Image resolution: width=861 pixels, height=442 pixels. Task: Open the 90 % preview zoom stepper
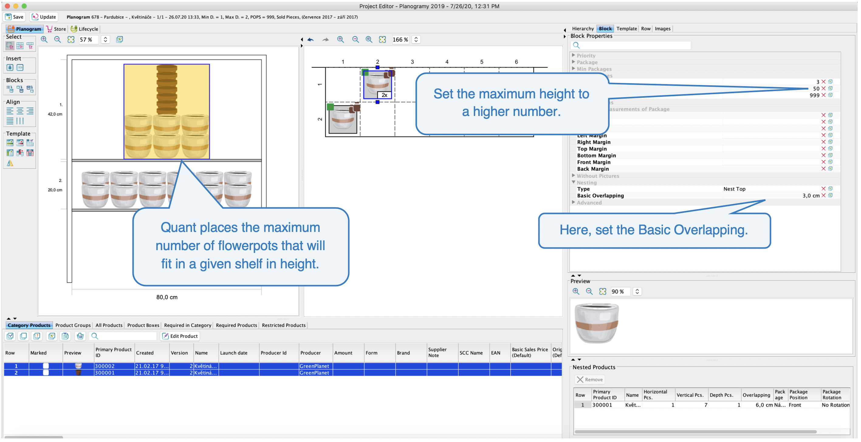point(637,291)
